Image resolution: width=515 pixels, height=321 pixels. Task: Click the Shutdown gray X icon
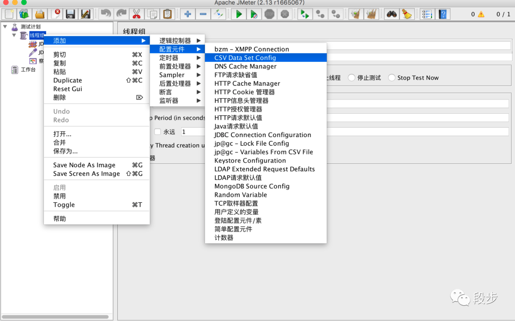click(x=285, y=14)
